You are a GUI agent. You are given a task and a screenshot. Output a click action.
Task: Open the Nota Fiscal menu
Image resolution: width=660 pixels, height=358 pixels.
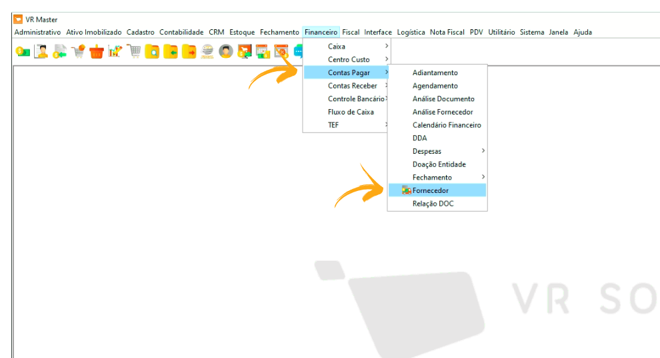447,32
